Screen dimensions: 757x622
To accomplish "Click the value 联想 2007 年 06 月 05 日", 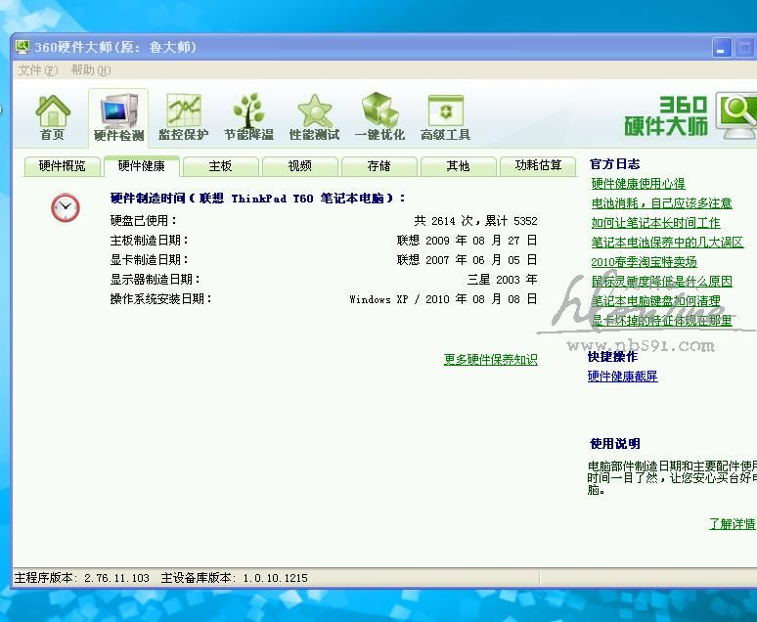I will [467, 260].
